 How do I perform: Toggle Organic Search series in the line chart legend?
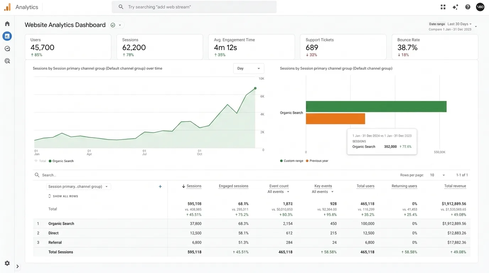[x=61, y=161]
